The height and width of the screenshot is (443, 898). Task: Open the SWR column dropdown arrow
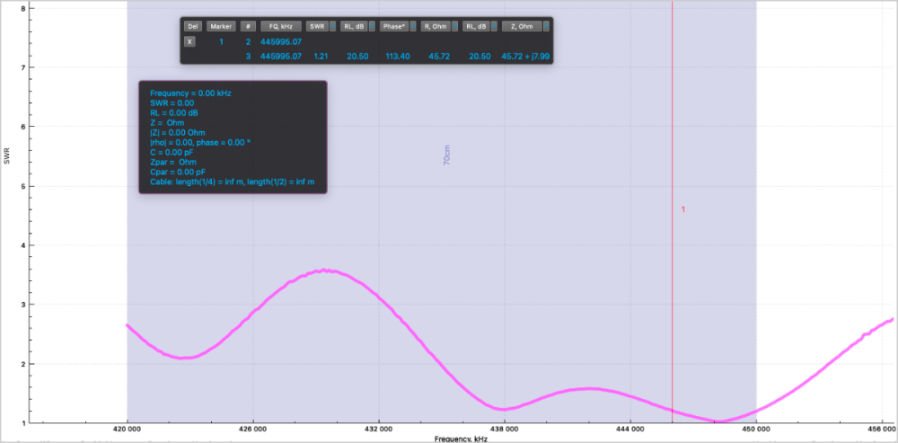tap(333, 27)
